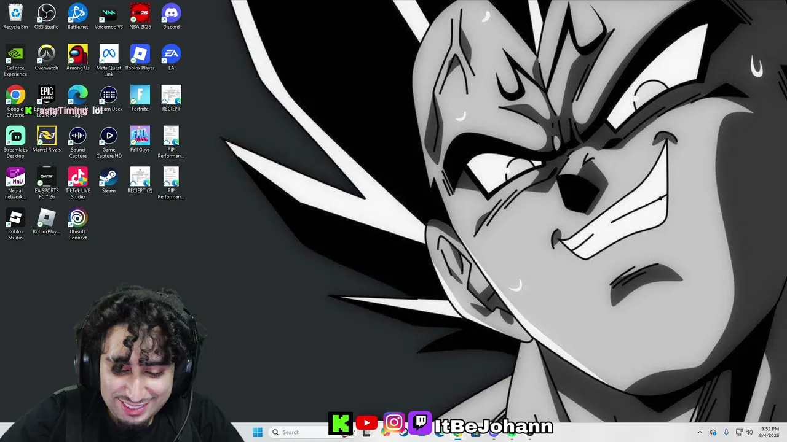Click the microphone icon in system tray

726,432
